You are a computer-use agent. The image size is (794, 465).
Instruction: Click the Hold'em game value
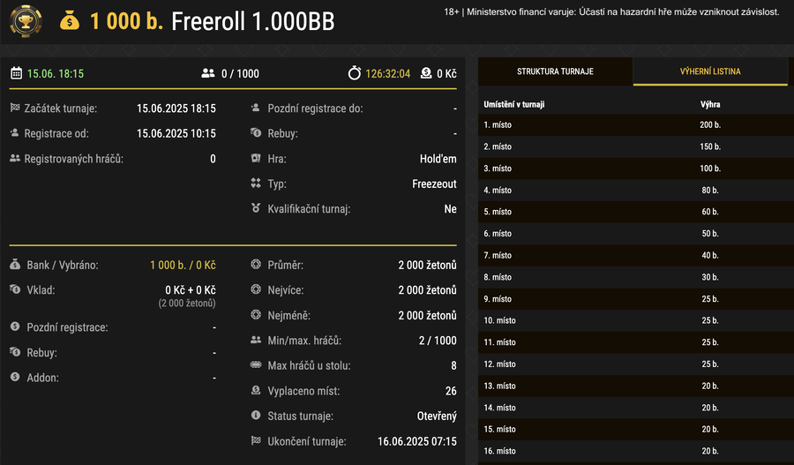point(438,159)
